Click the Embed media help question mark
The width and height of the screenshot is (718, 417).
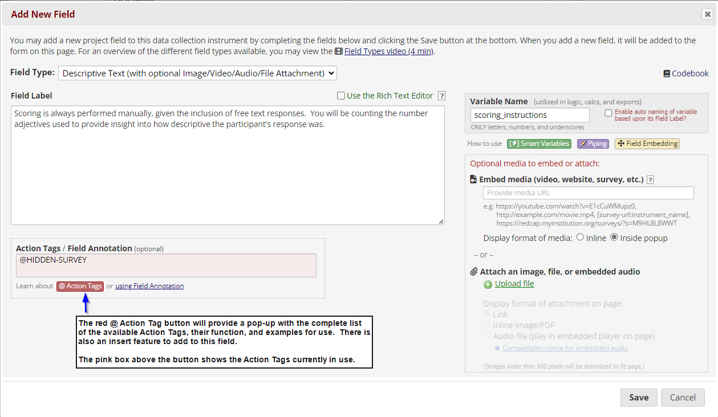[650, 179]
